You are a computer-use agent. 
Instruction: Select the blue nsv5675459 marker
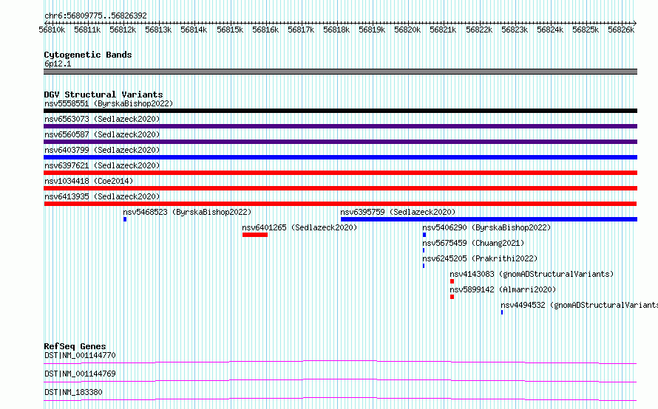[424, 250]
